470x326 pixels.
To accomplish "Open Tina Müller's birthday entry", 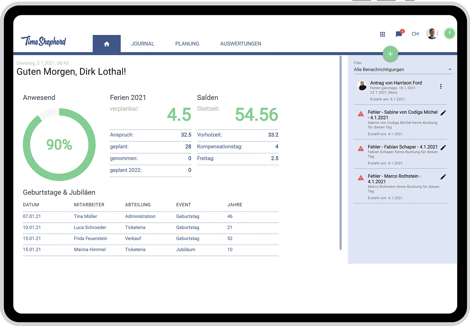I will coord(85,216).
